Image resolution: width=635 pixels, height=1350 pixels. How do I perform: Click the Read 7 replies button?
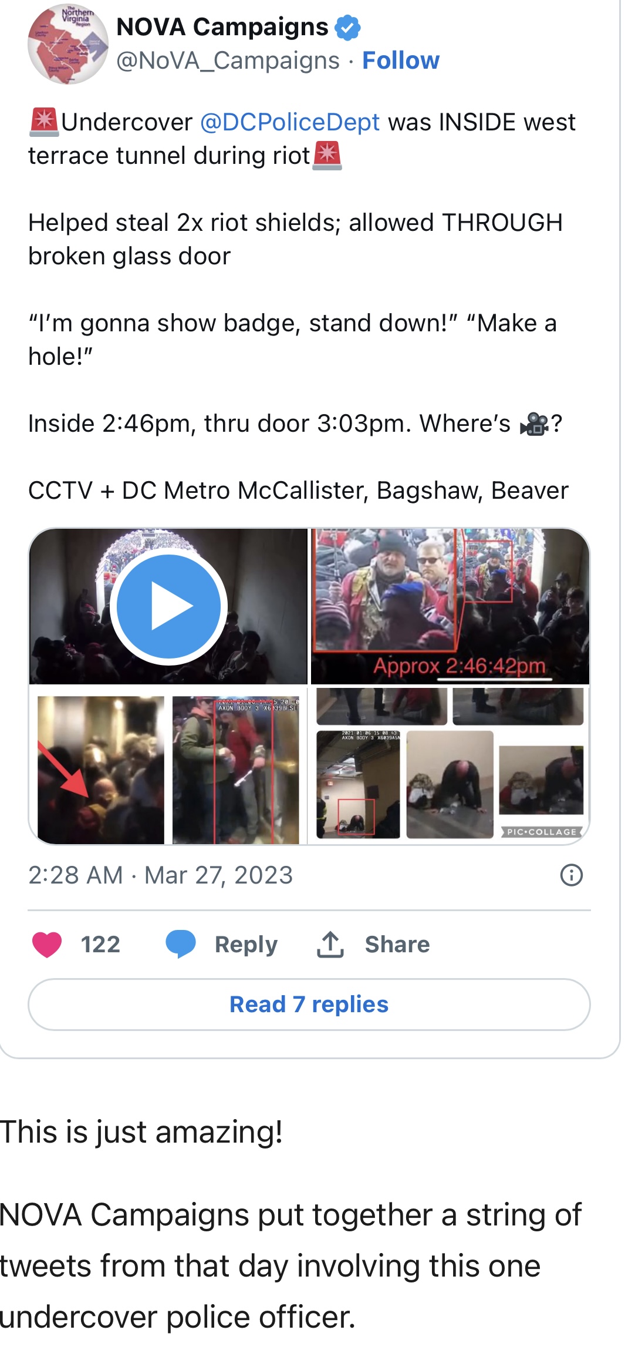(x=309, y=1005)
